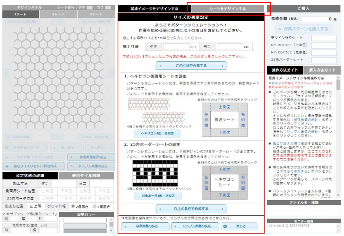Click the 前へ戻る button

66,148
